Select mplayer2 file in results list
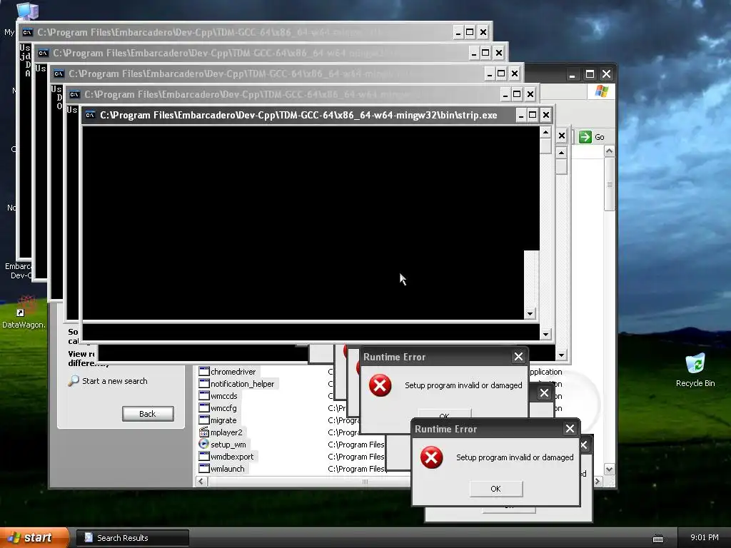Screen dimensions: 731x548 coord(226,432)
